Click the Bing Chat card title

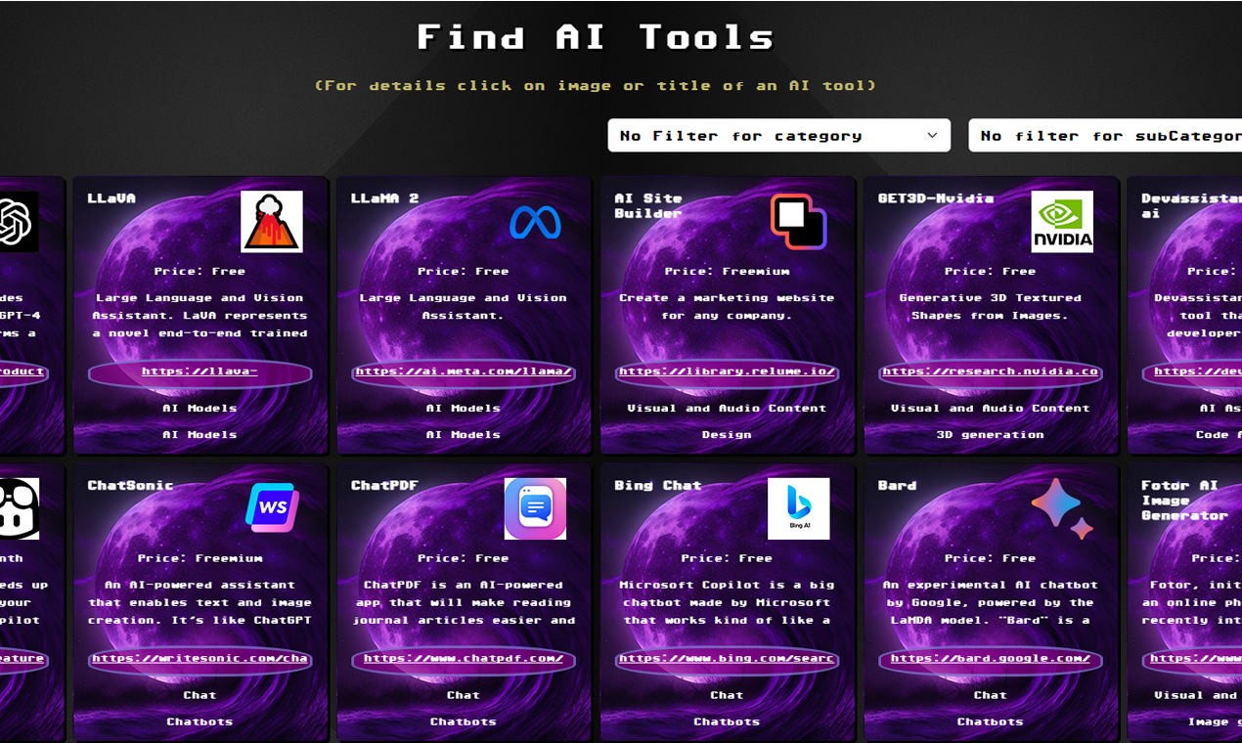[x=657, y=486]
